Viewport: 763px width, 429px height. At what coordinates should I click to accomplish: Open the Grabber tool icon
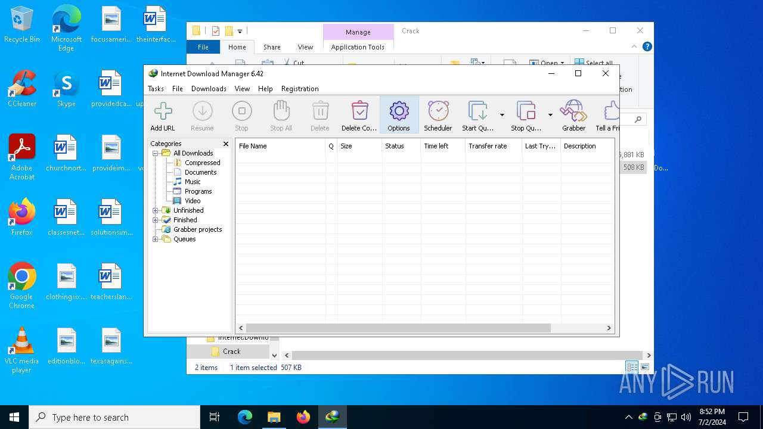click(573, 116)
